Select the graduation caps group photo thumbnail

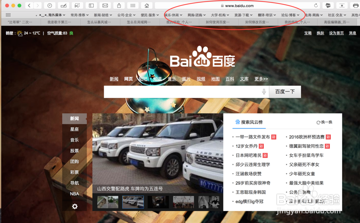184,202
